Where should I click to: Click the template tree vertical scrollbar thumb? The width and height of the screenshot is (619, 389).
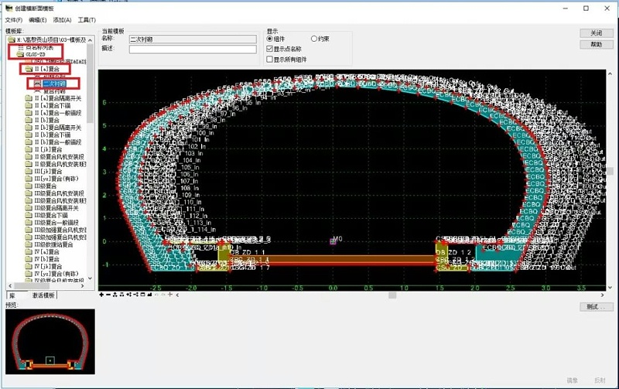pos(90,83)
